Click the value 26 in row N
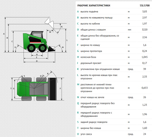 coord(145,97)
